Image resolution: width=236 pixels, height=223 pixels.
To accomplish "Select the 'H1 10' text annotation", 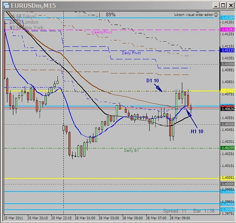I will [x=197, y=132].
